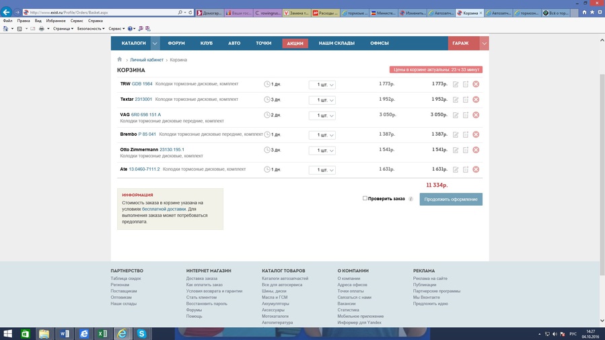Screen dimensions: 605x340
Task: Click Продолжить оформление button
Action: click(451, 199)
